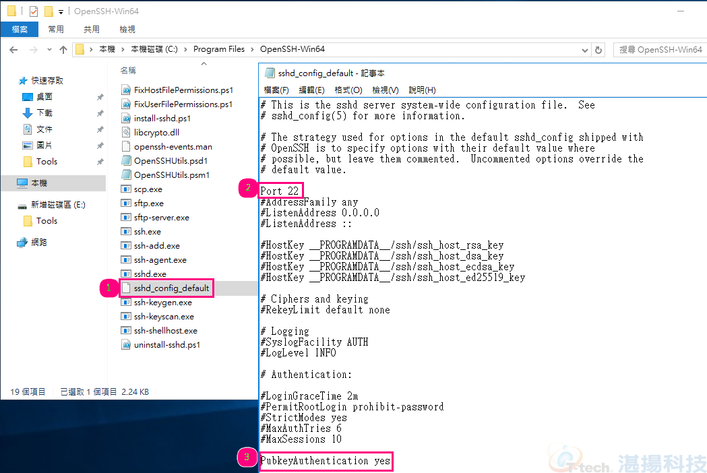The width and height of the screenshot is (707, 473).
Task: Select ssh-add.exe file icon
Action: pyautogui.click(x=126, y=246)
